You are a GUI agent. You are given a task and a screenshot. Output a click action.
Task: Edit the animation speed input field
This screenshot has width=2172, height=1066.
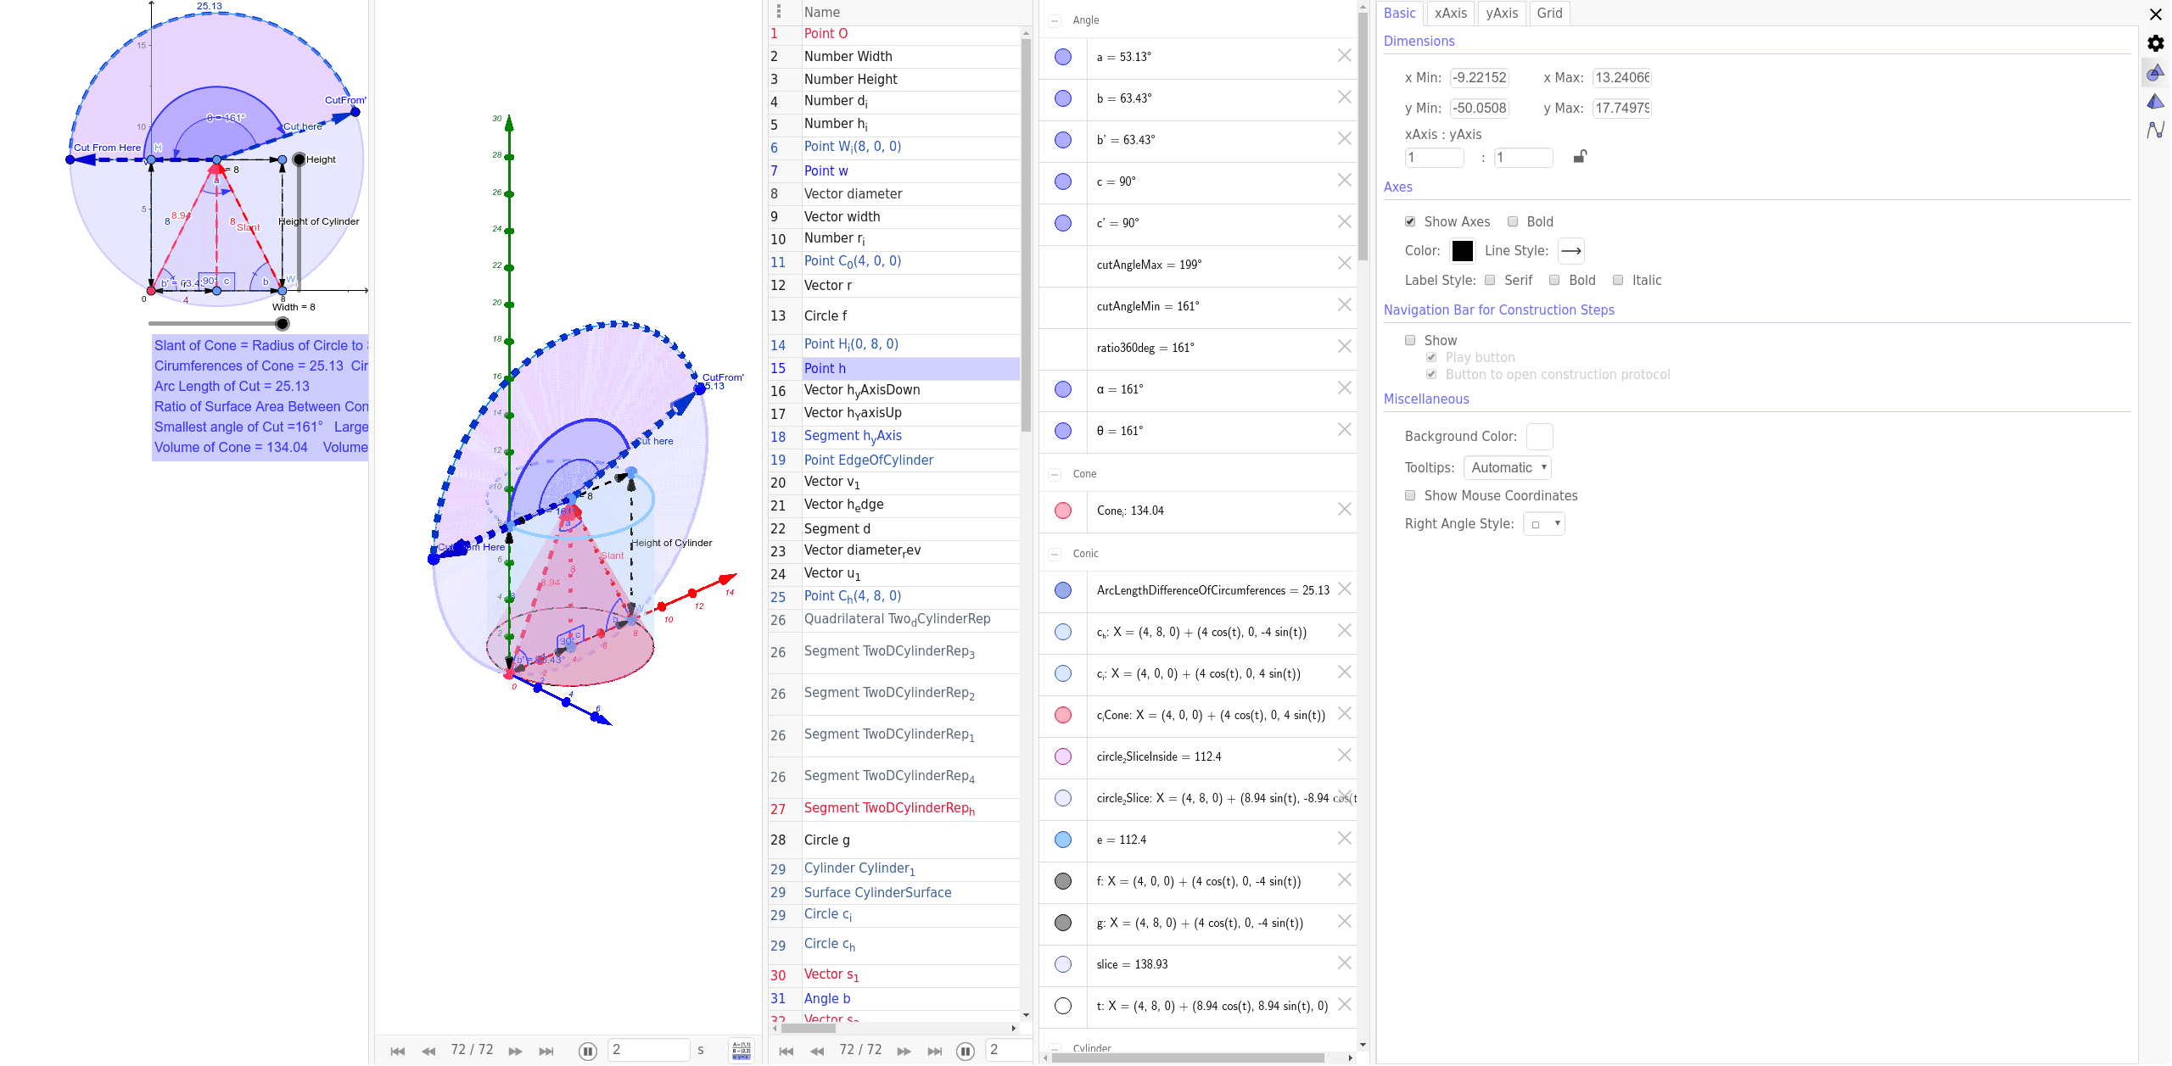point(649,1050)
